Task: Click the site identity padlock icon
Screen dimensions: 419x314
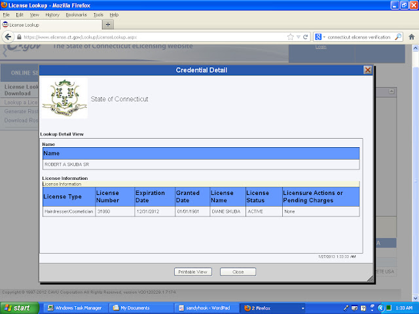Action: [19, 37]
